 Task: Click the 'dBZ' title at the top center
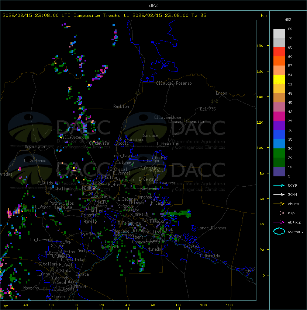153,5
